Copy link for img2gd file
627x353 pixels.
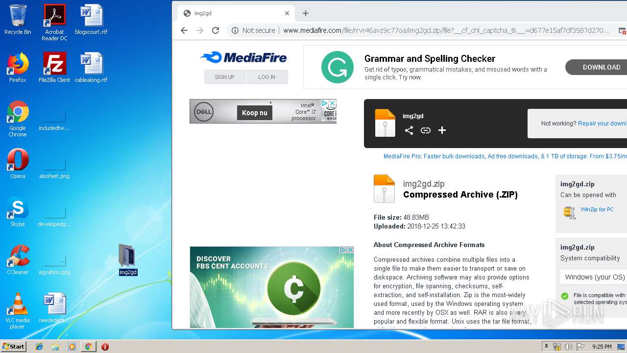(426, 130)
